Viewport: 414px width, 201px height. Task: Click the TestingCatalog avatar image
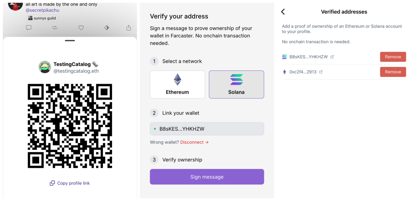[45, 67]
